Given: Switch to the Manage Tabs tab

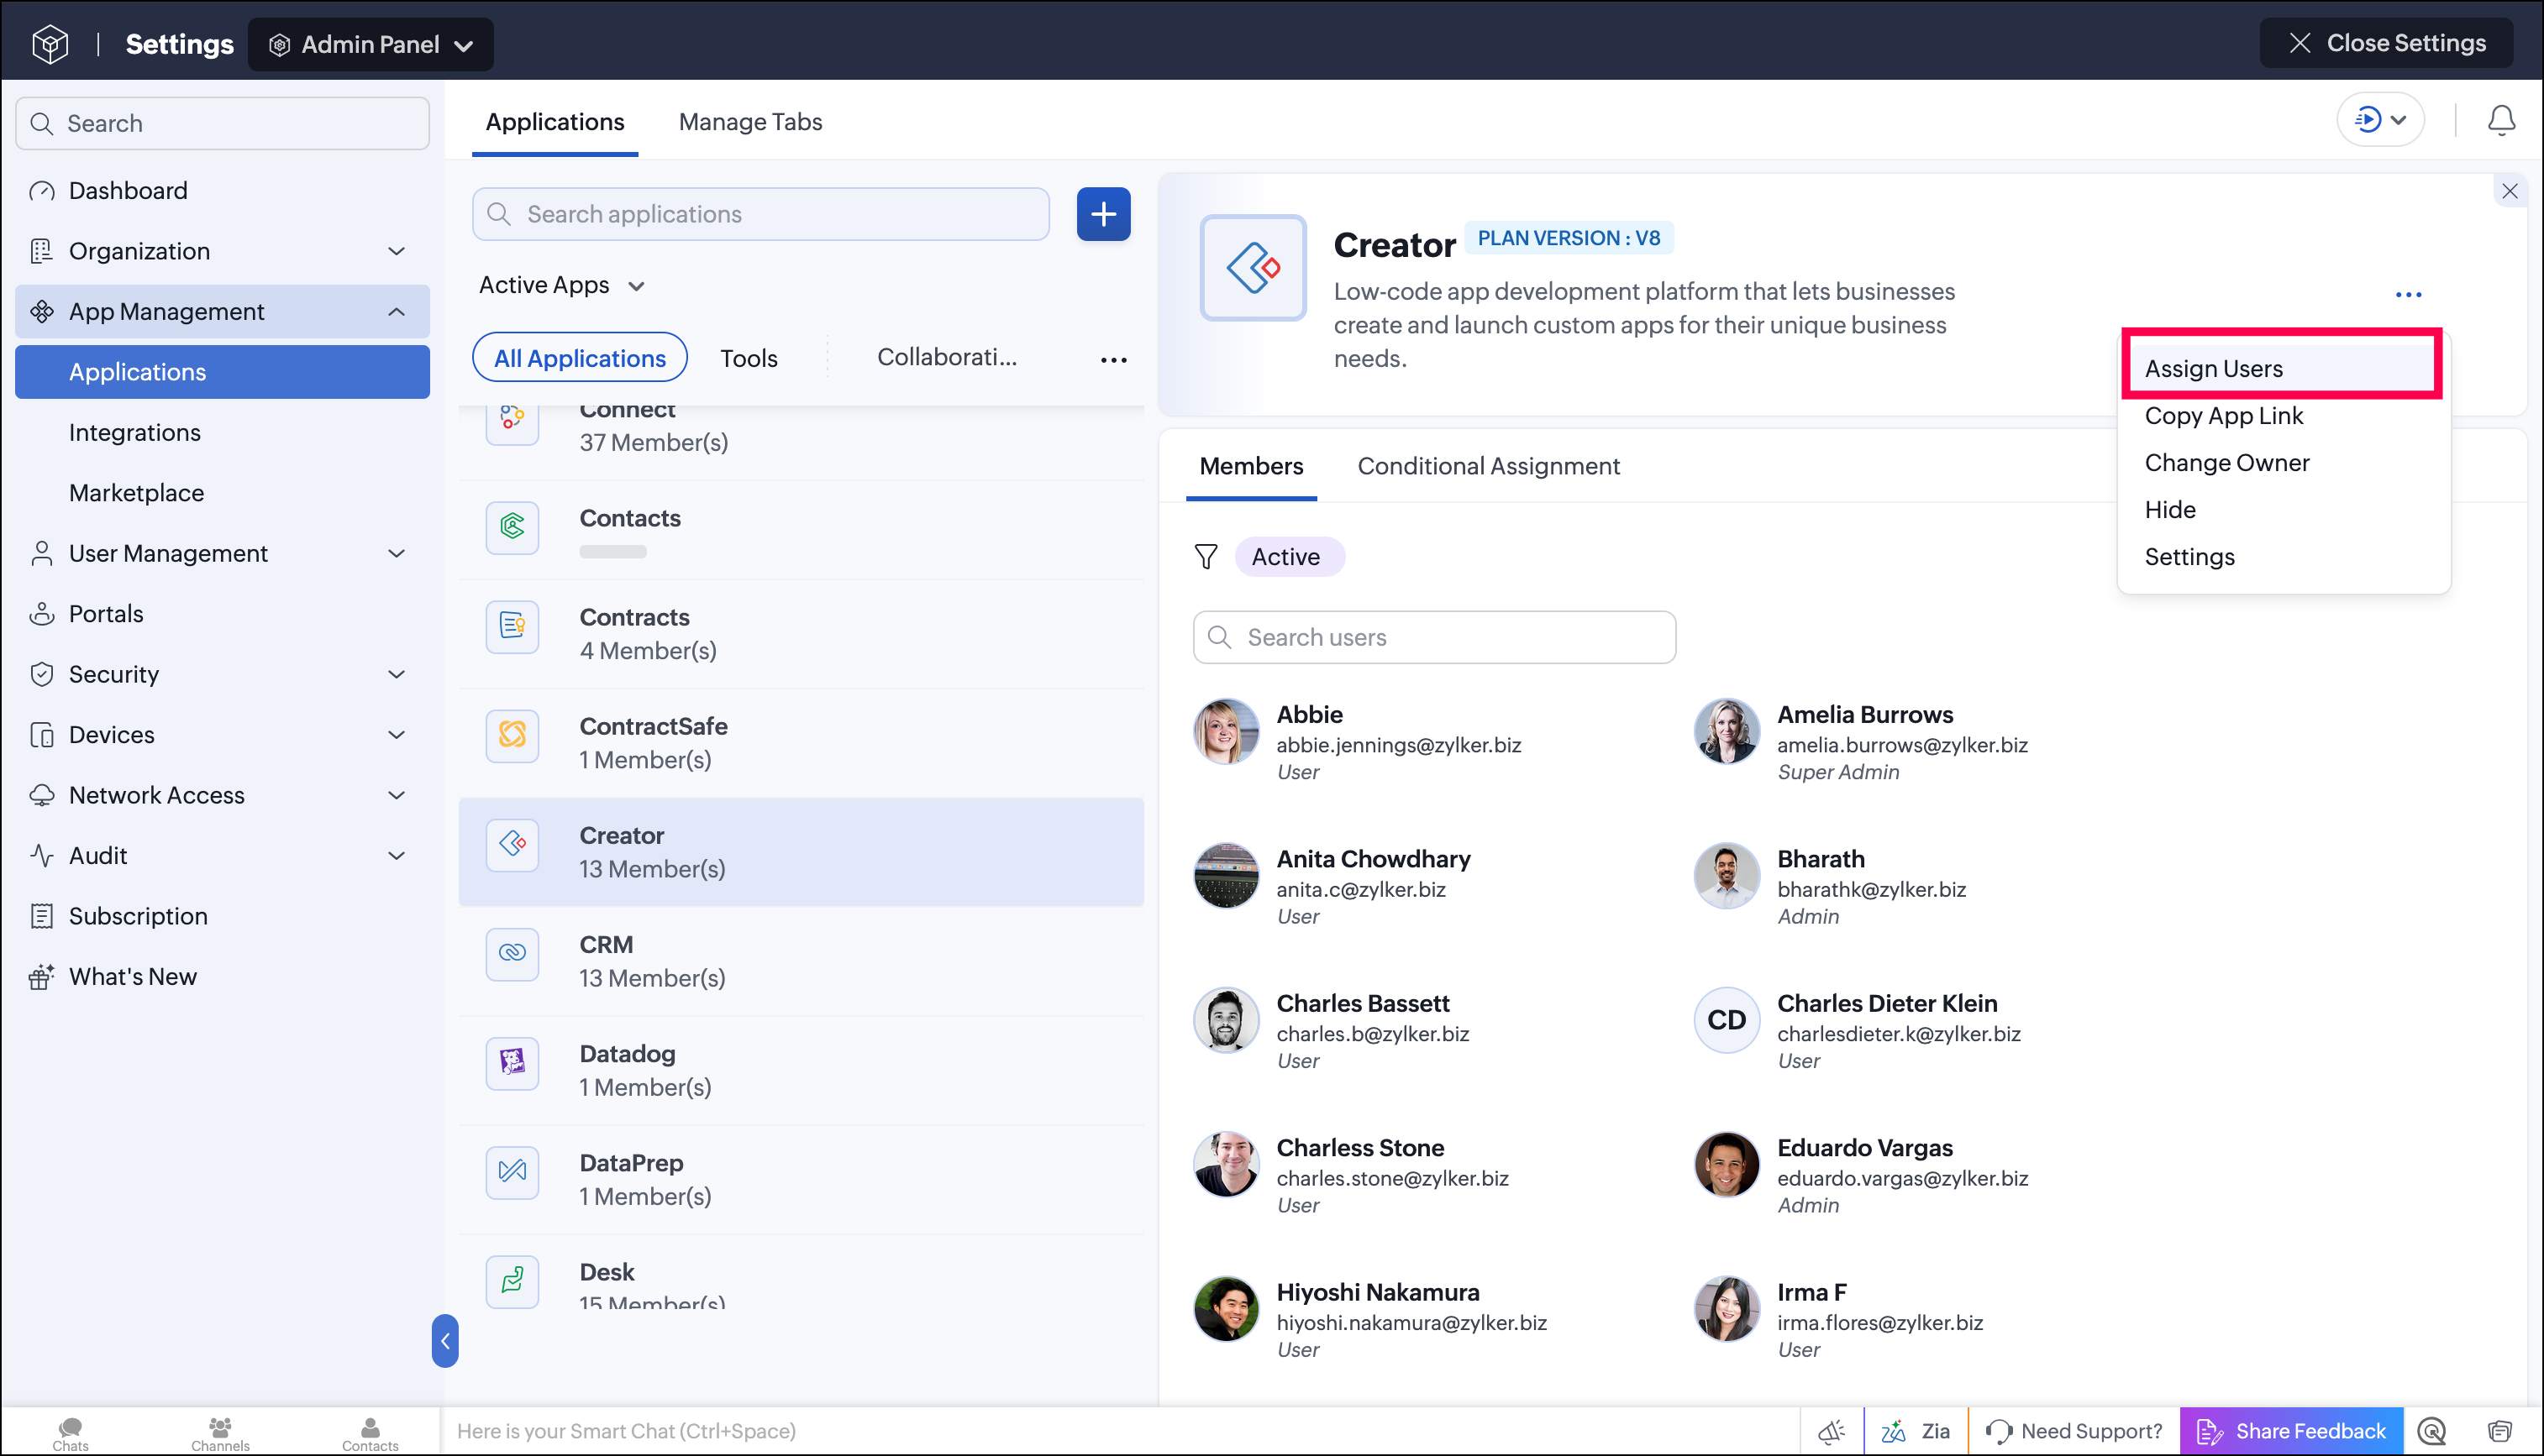Looking at the screenshot, I should (x=750, y=122).
